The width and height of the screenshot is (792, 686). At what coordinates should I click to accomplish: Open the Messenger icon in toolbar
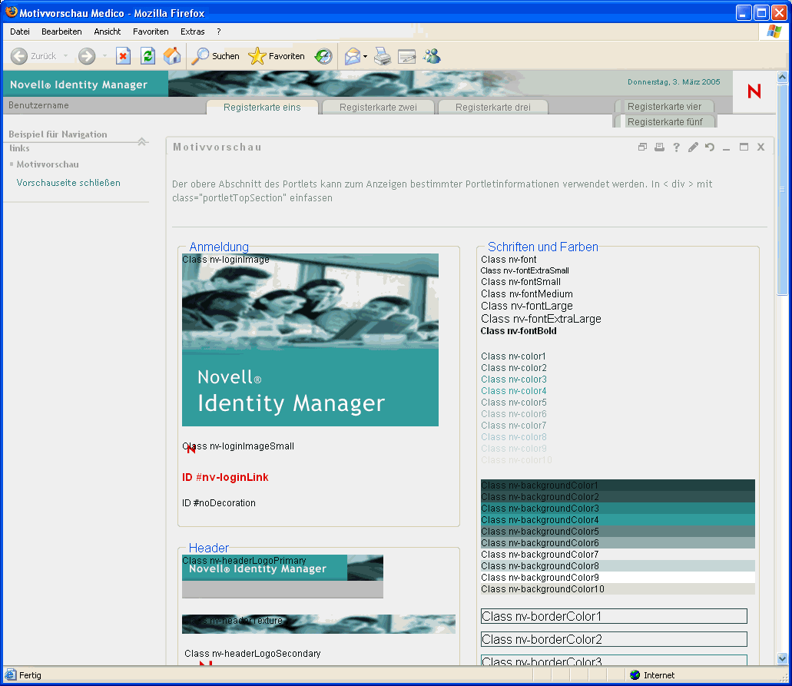coord(432,56)
